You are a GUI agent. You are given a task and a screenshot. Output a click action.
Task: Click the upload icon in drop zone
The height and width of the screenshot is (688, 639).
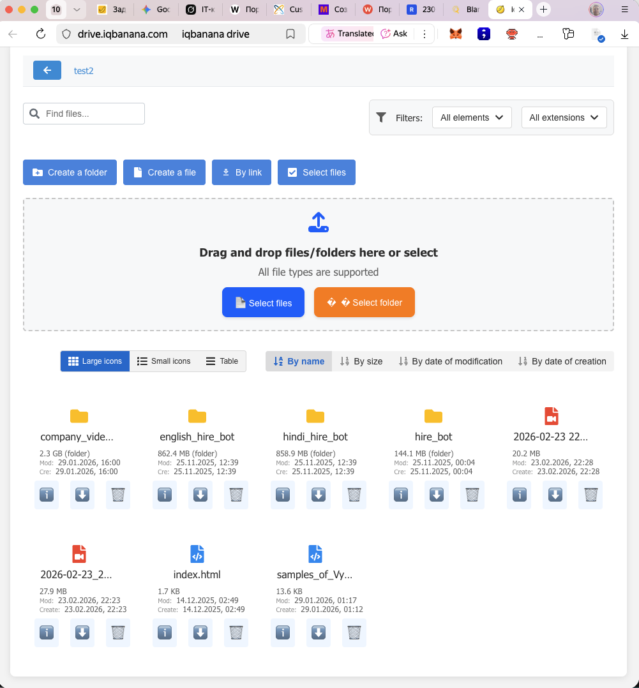point(318,223)
